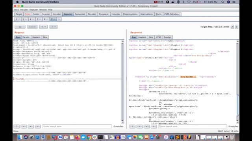Open Launchpad rocket icon in Dock

pyautogui.click(x=31, y=137)
